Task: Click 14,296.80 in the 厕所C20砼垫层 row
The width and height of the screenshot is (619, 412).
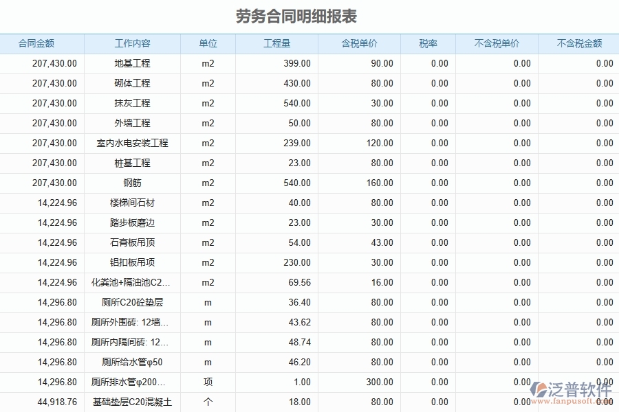Action: (57, 302)
